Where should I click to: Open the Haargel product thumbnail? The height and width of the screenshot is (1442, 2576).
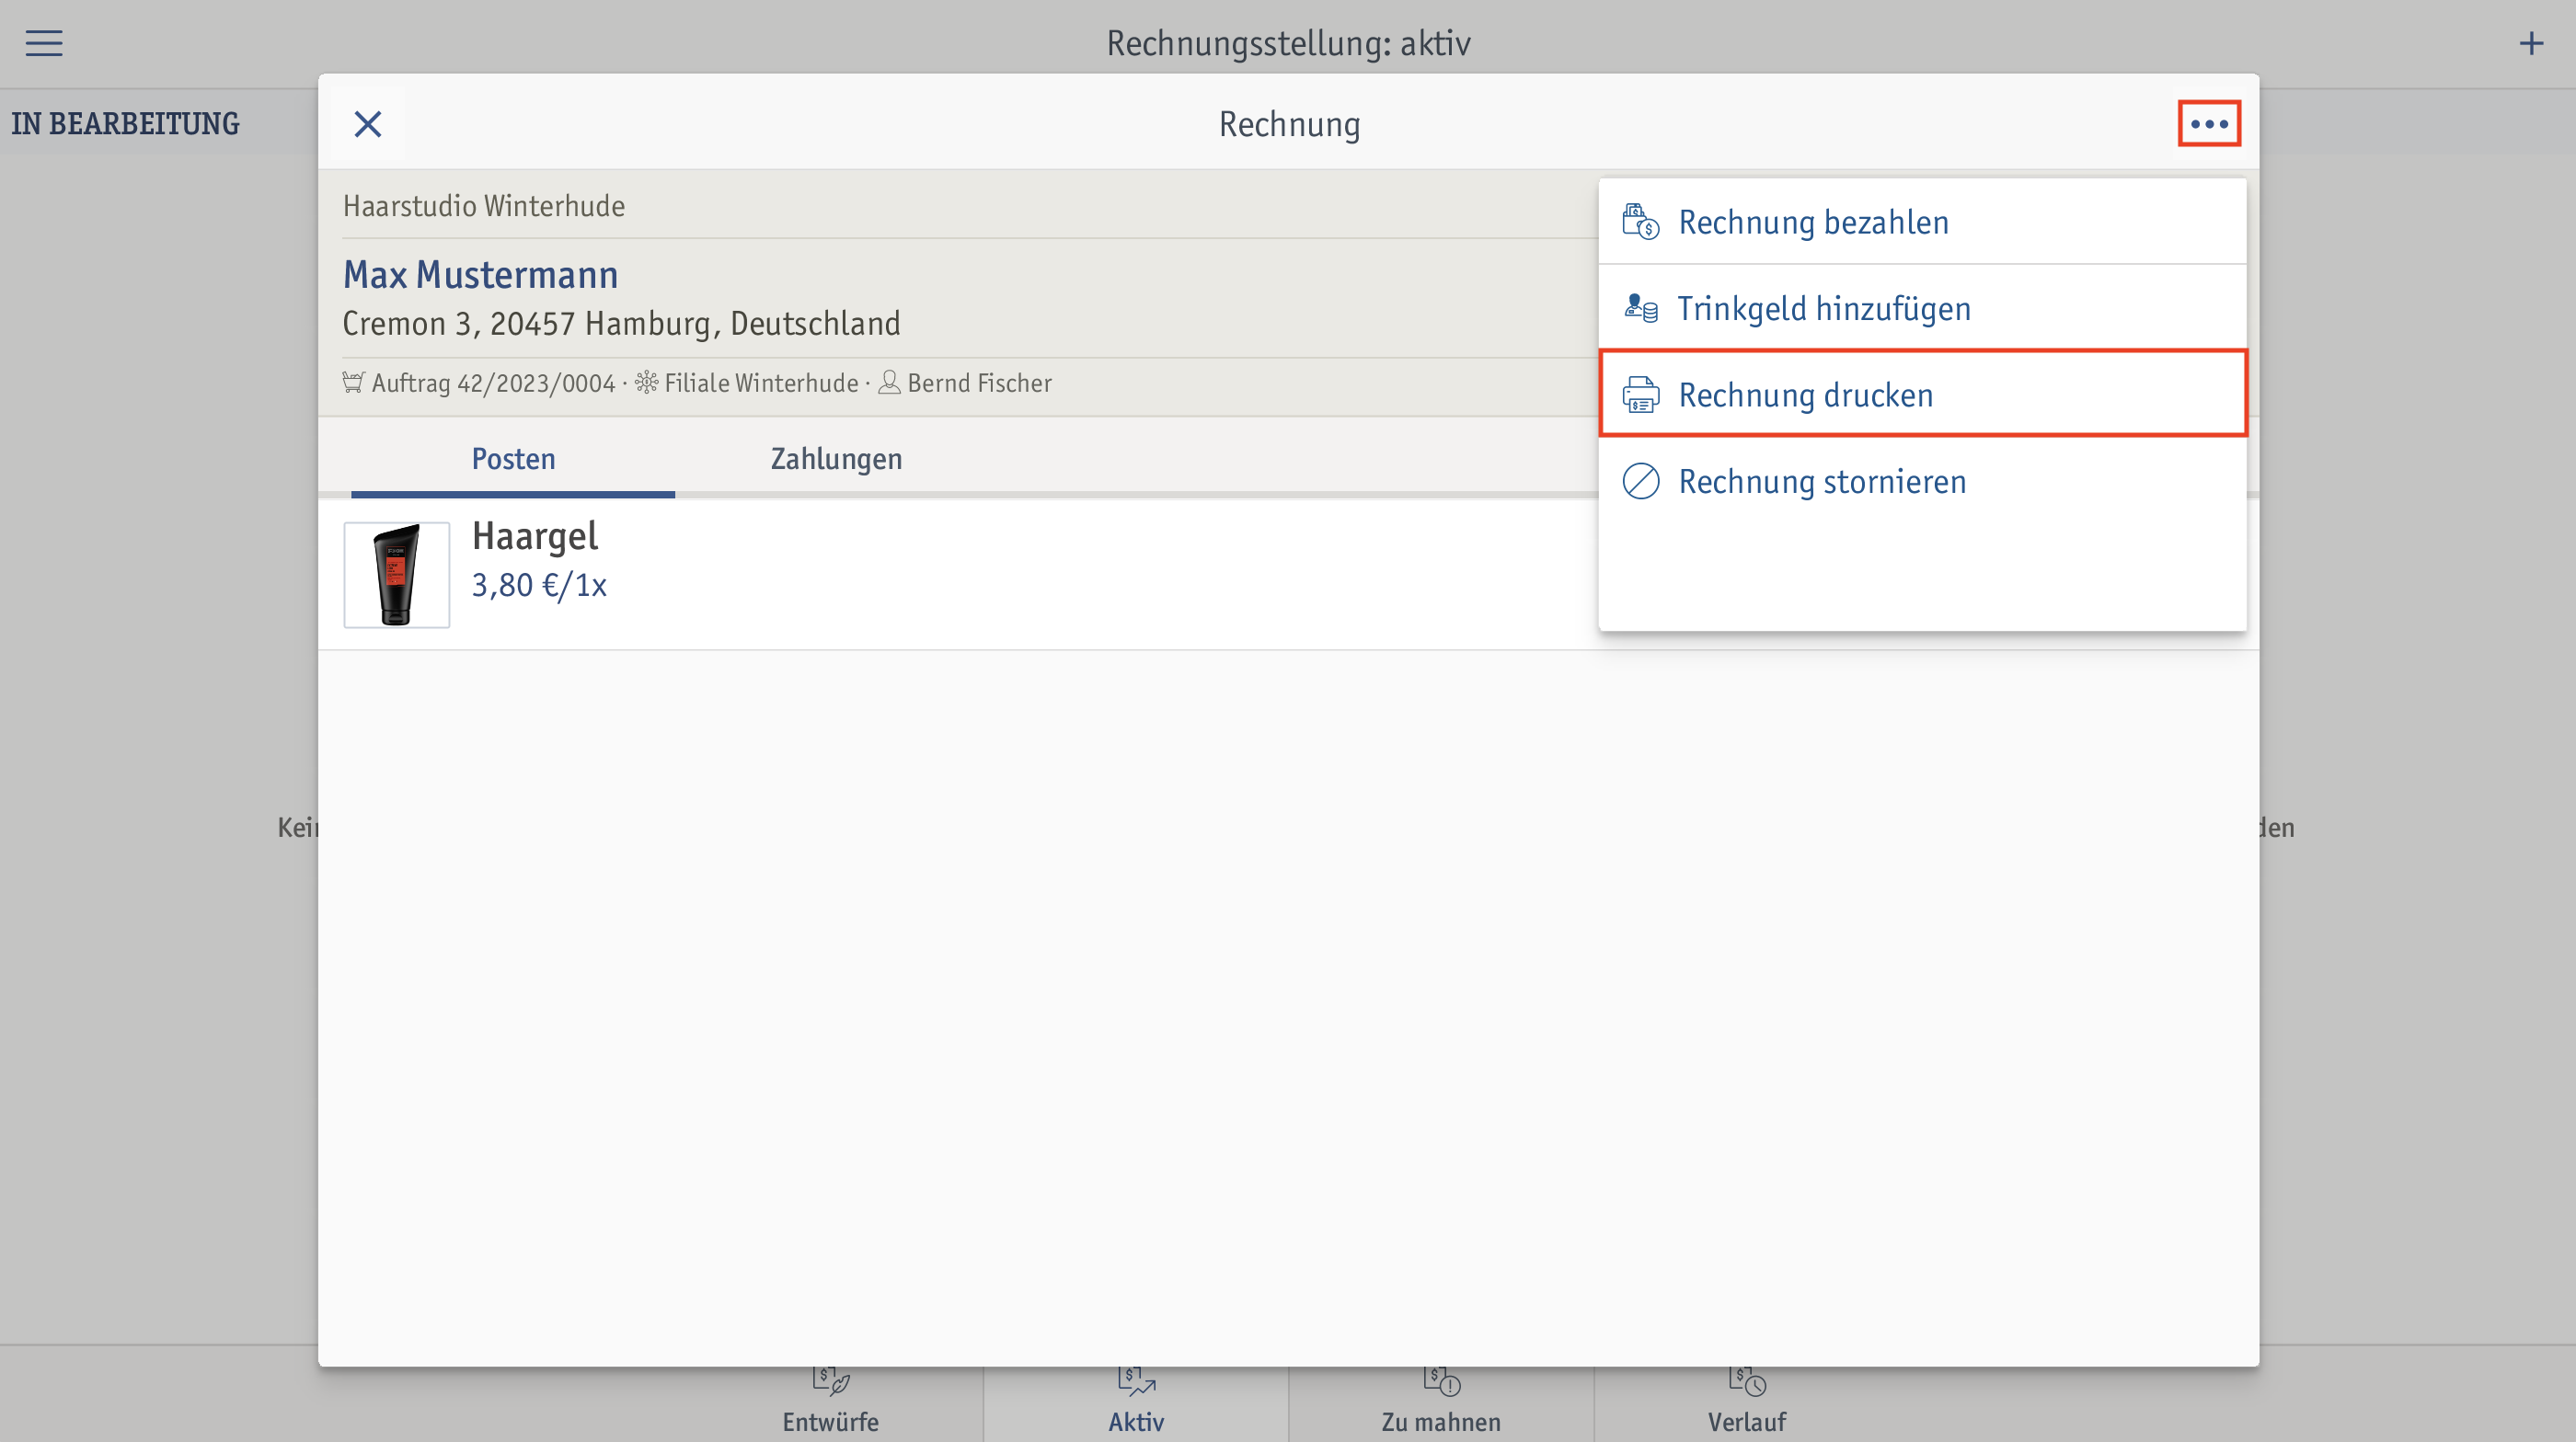tap(397, 575)
